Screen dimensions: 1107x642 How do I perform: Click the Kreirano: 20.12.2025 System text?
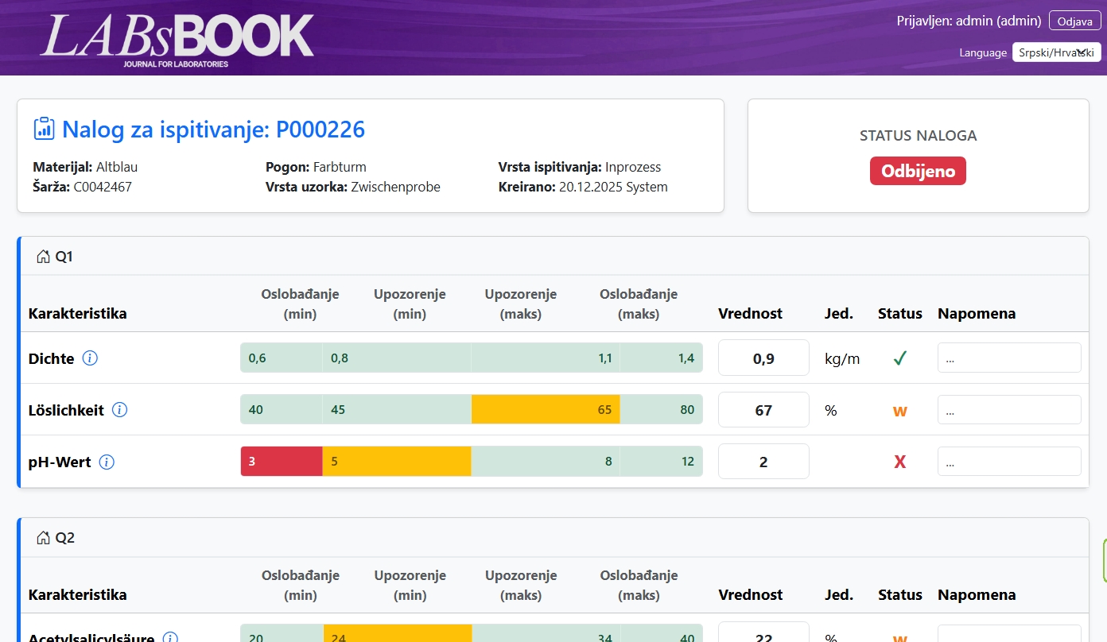pos(583,188)
